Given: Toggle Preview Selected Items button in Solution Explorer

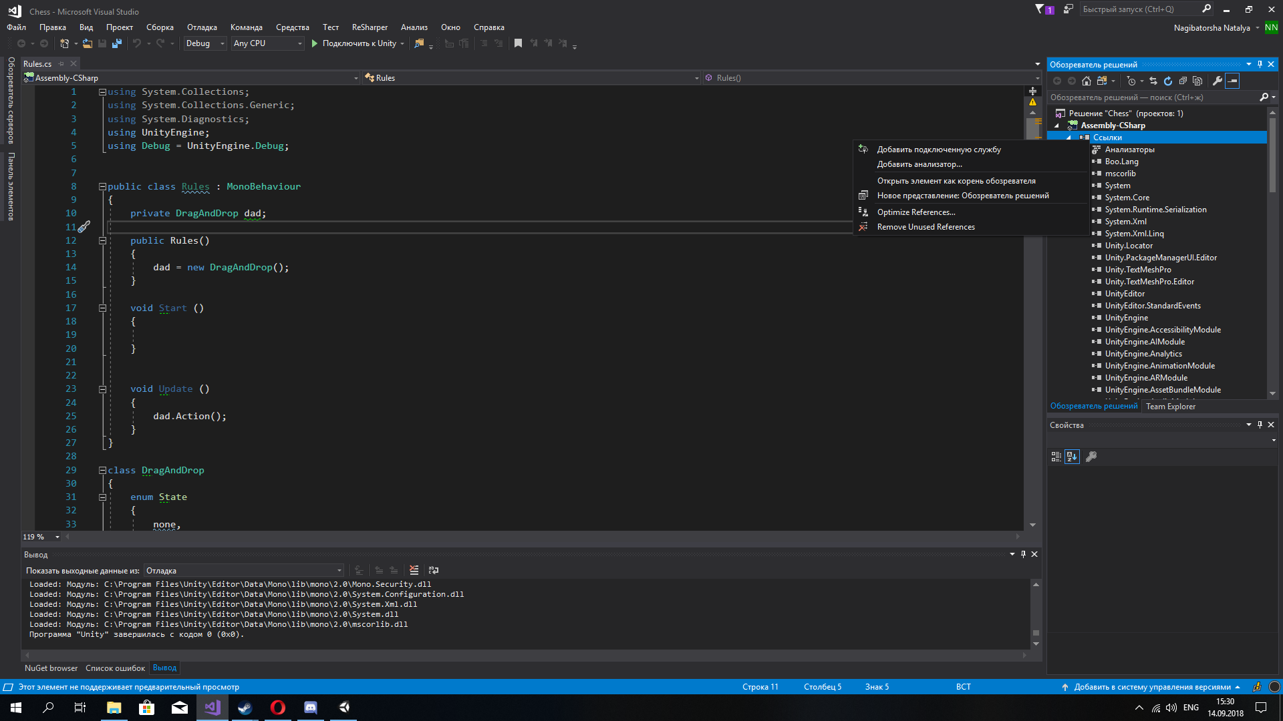Looking at the screenshot, I should tap(1232, 81).
